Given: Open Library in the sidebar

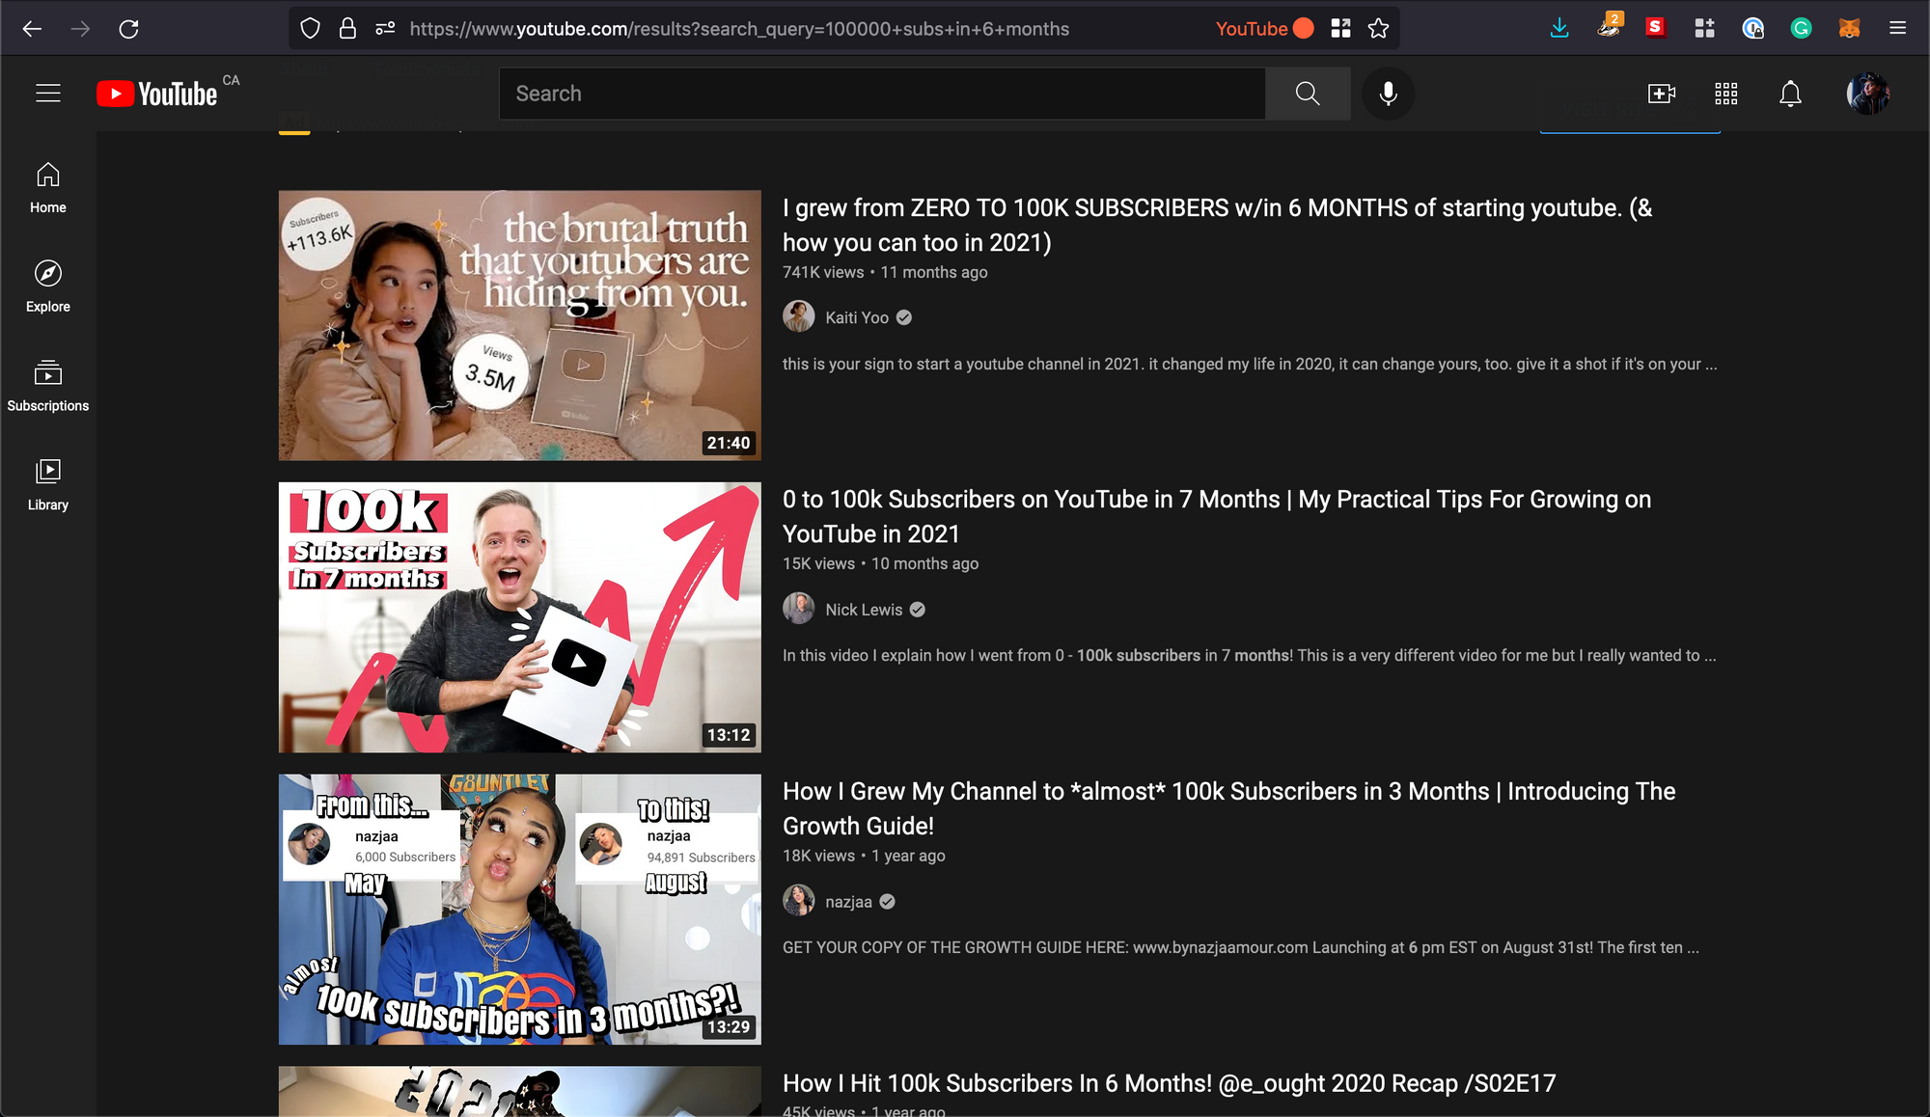Looking at the screenshot, I should tap(48, 485).
